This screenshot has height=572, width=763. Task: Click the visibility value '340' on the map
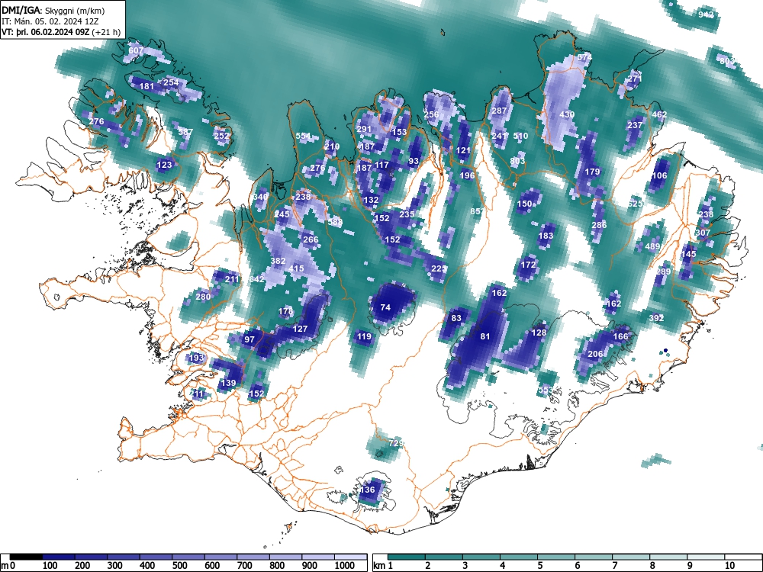click(x=260, y=197)
